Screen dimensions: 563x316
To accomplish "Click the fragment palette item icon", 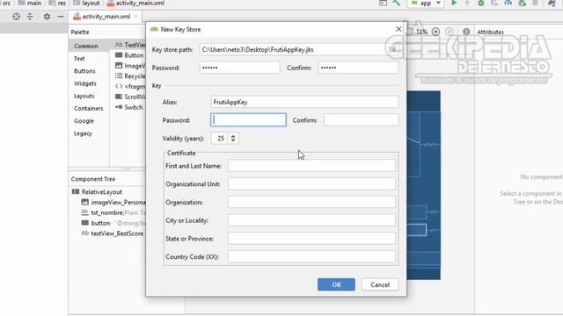I will tap(119, 86).
